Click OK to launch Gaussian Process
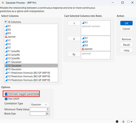 (x=126, y=23)
